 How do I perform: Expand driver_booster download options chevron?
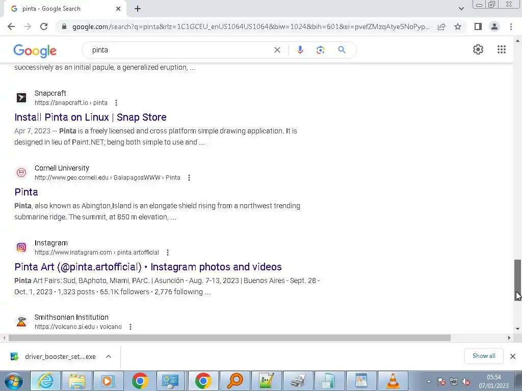[x=109, y=356]
